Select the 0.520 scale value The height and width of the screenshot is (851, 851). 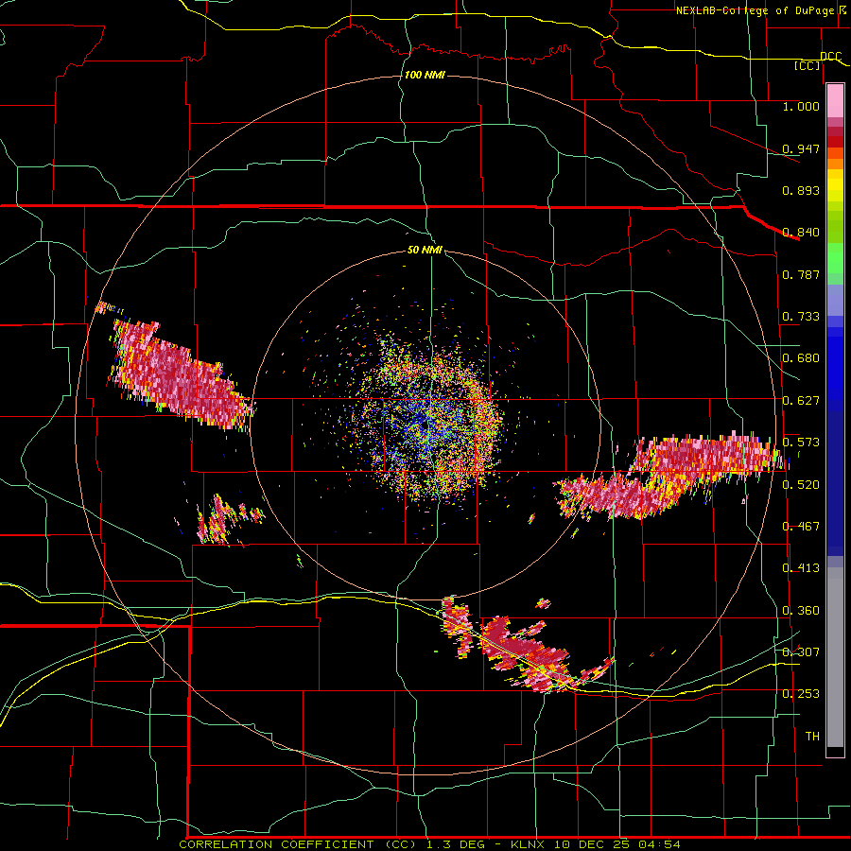click(x=801, y=485)
